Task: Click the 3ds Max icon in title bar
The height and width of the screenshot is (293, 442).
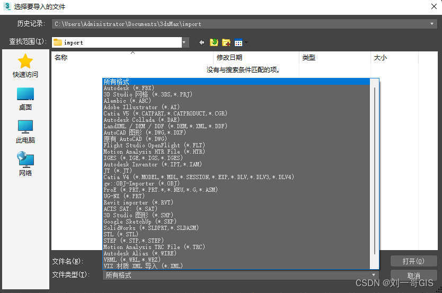Action: (7, 6)
